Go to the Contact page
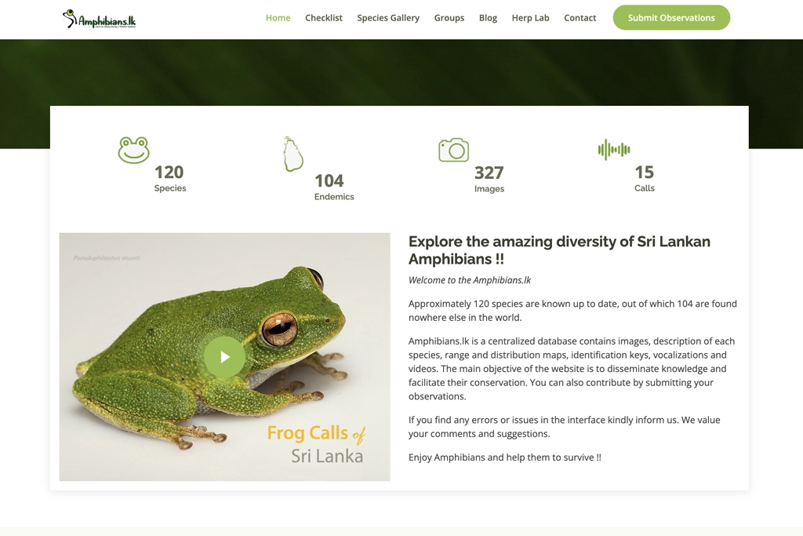Image resolution: width=803 pixels, height=536 pixels. tap(580, 18)
